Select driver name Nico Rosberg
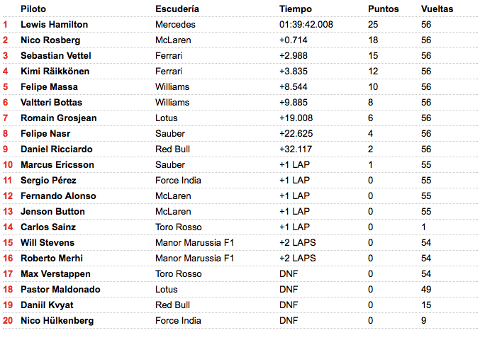485x340 pixels. [x=50, y=40]
